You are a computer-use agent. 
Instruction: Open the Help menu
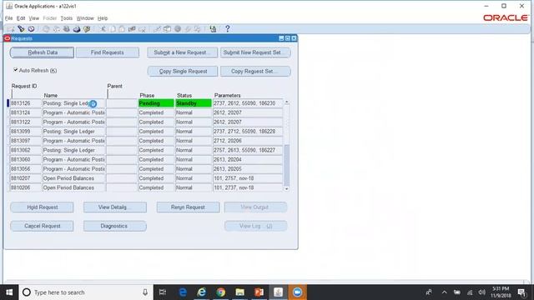click(x=103, y=18)
